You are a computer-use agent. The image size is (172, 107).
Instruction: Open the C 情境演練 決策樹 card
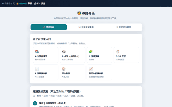coord(99,55)
